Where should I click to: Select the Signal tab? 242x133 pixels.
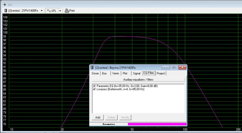(136, 73)
